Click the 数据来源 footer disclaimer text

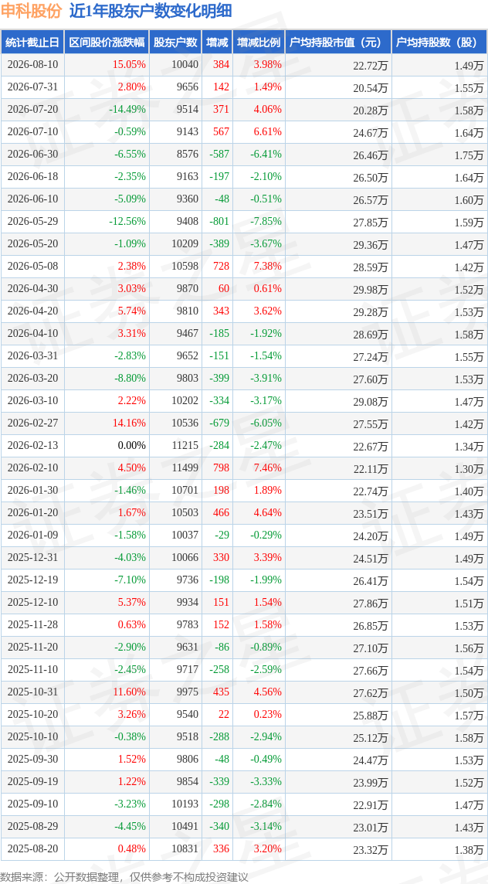(x=124, y=877)
